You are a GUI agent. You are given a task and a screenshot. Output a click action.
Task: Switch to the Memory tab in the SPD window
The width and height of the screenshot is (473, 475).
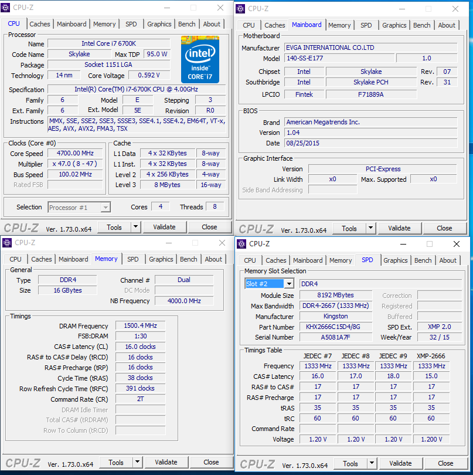pyautogui.click(x=341, y=260)
